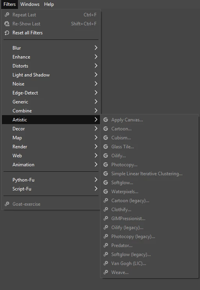Expand the Python-Fu submenu arrow
Viewport: 200px width, 290px height.
click(x=96, y=180)
